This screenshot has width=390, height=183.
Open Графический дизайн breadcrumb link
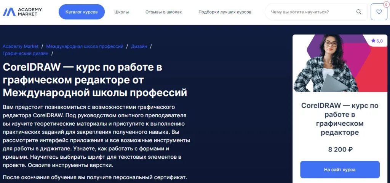26,53
